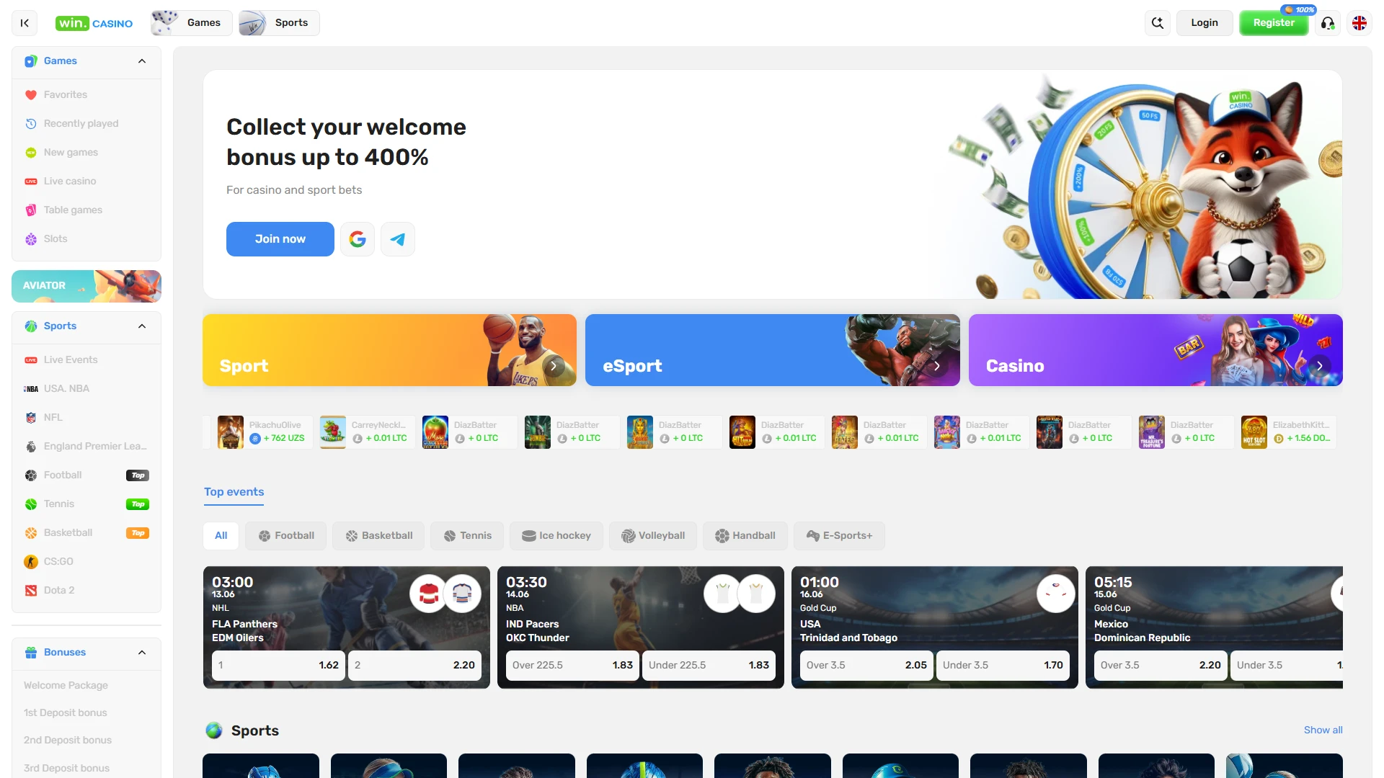The height and width of the screenshot is (778, 1384).
Task: Open Show all sports link
Action: coord(1323,730)
